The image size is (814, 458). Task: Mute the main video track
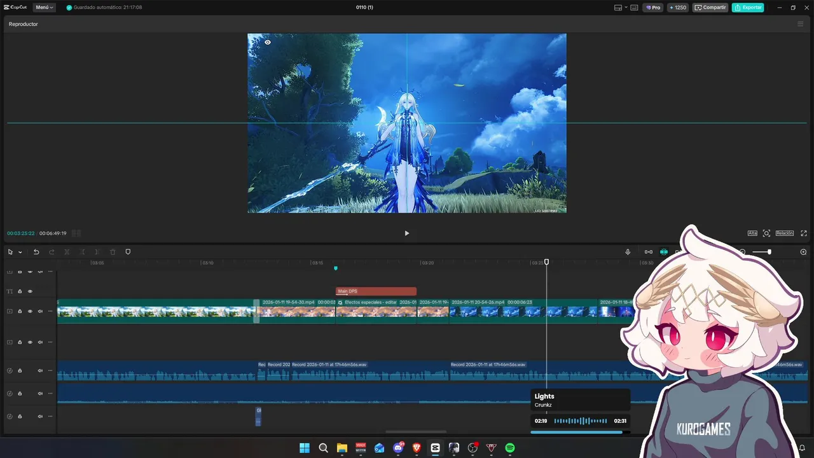[40, 311]
